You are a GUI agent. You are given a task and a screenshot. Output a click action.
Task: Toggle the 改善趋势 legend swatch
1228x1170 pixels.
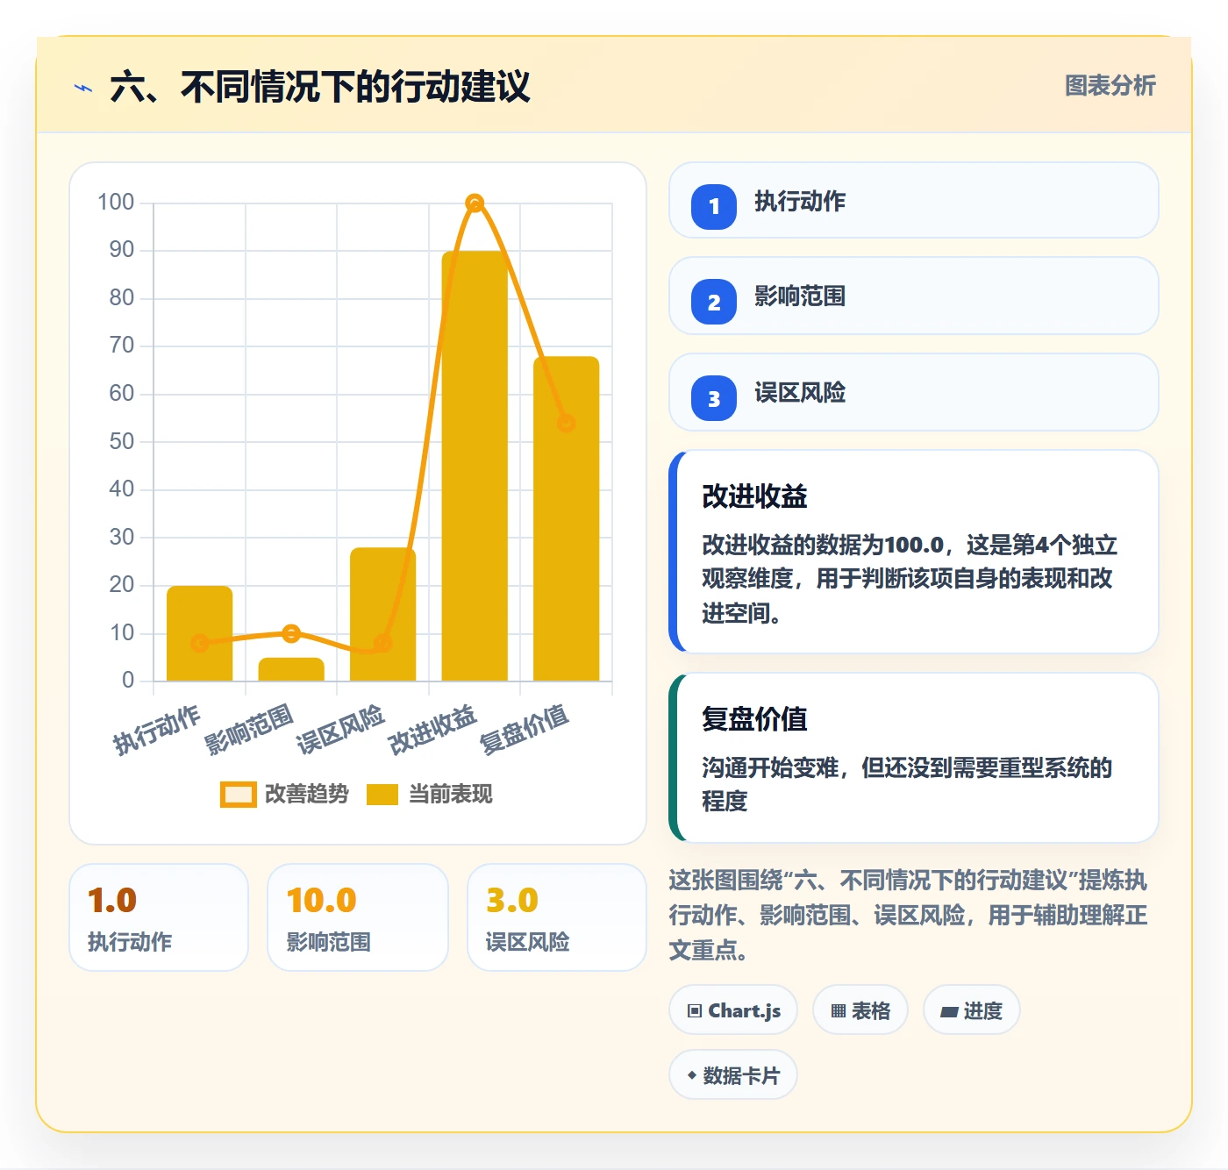pos(238,795)
